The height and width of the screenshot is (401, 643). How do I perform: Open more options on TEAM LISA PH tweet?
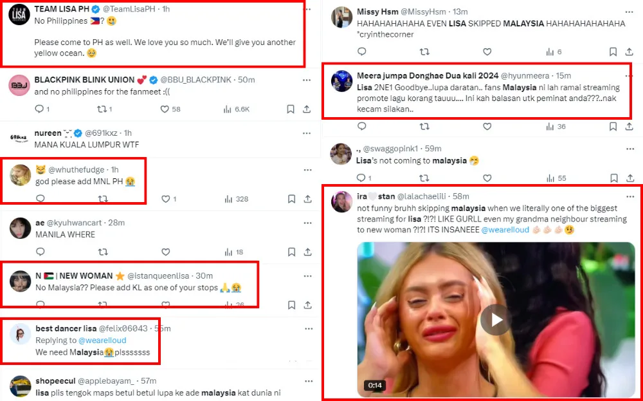(x=309, y=8)
